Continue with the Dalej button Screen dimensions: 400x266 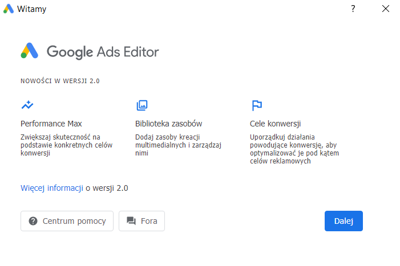pyautogui.click(x=344, y=221)
